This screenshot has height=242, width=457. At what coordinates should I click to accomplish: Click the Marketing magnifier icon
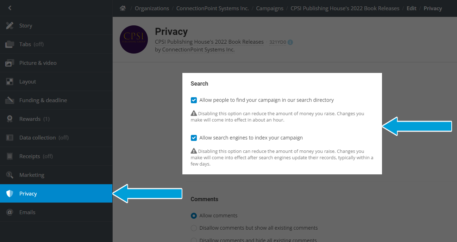10,175
